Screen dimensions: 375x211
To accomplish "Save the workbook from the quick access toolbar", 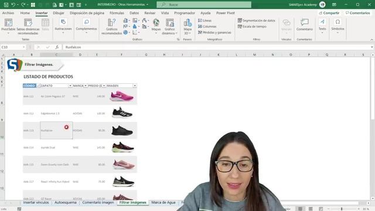I will 6,5.
